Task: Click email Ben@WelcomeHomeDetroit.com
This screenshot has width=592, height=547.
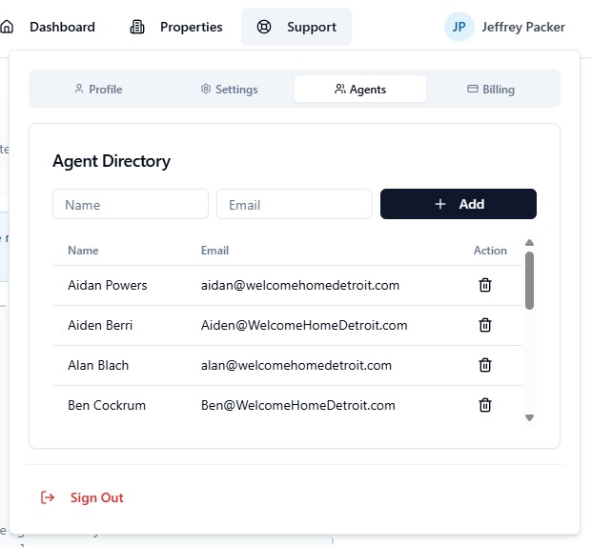Action: pyautogui.click(x=298, y=405)
